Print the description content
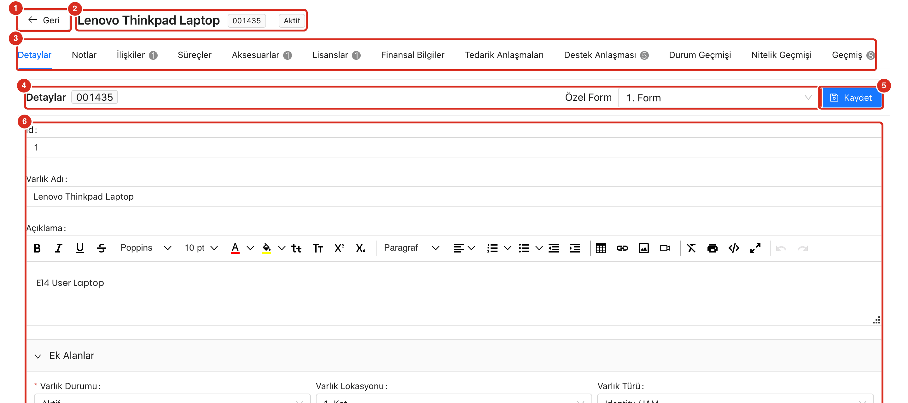The image size is (908, 403). pos(713,248)
